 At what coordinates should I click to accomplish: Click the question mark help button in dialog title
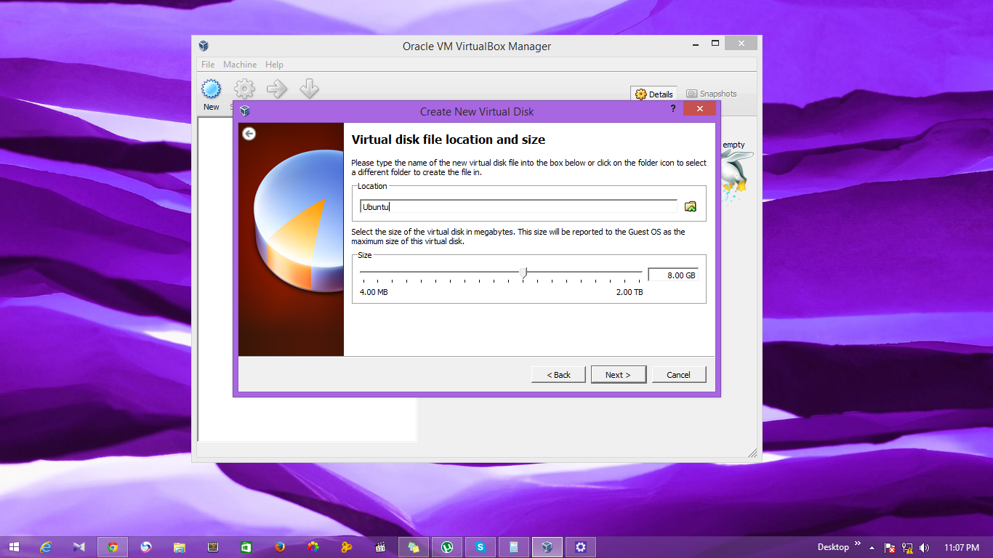pos(673,108)
